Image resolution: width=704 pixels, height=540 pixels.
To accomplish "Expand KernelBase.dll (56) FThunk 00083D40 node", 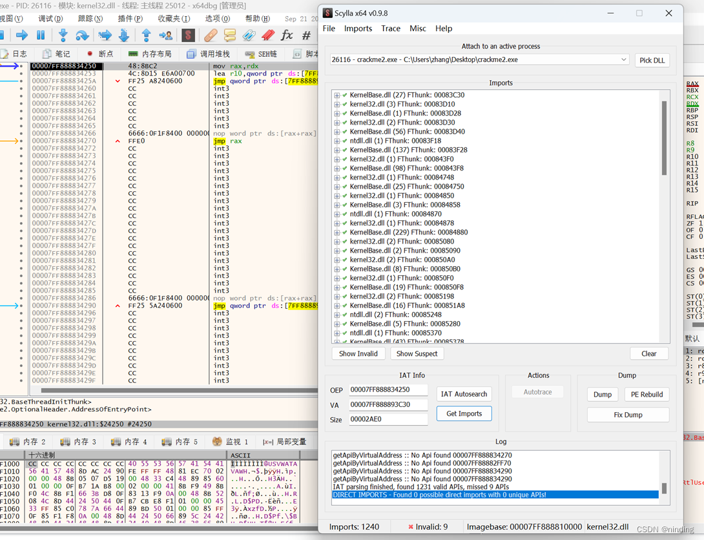I will (x=336, y=132).
